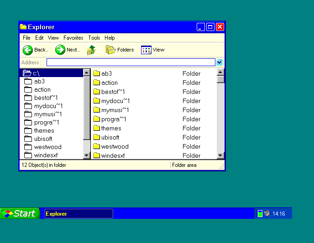The height and width of the screenshot is (243, 314).
Task: Click inside the Address input field
Action: (131, 62)
